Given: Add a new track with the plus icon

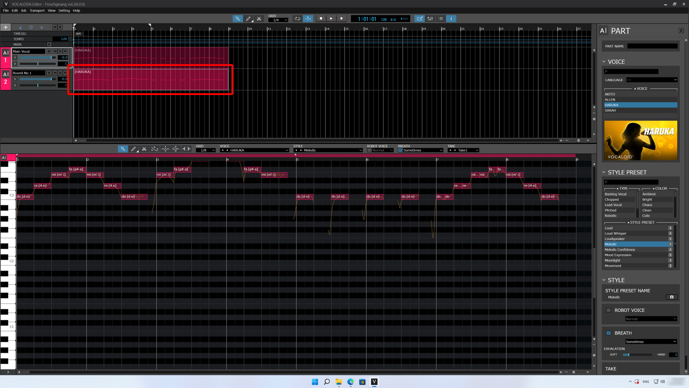Looking at the screenshot, I should coord(5,27).
